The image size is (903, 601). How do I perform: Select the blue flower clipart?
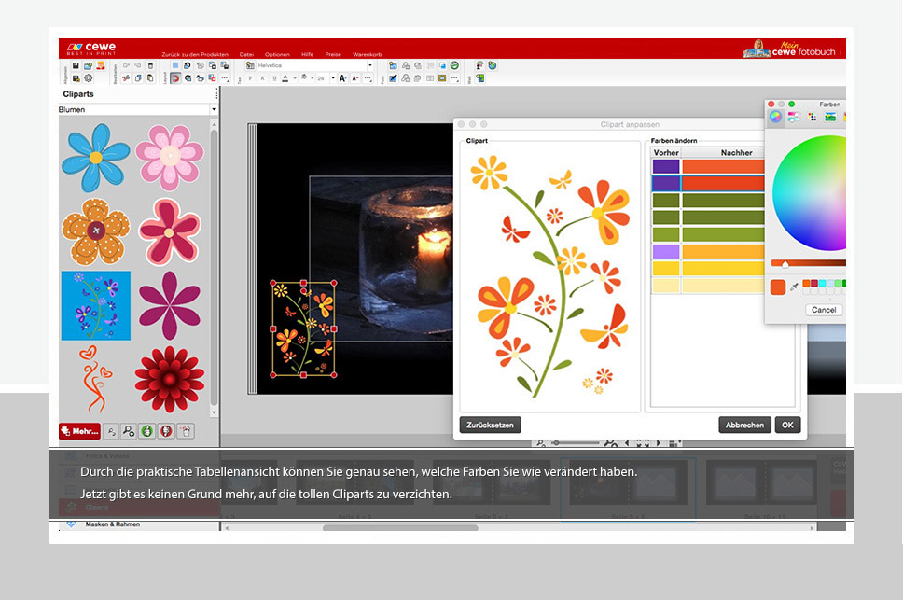tap(95, 157)
